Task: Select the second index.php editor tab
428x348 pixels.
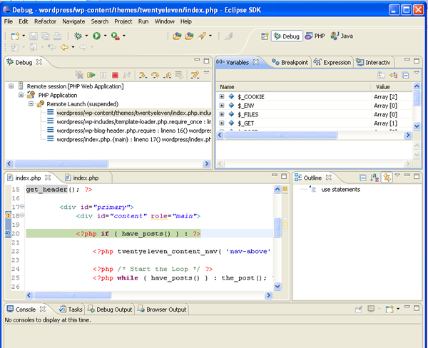Action: tap(82, 178)
